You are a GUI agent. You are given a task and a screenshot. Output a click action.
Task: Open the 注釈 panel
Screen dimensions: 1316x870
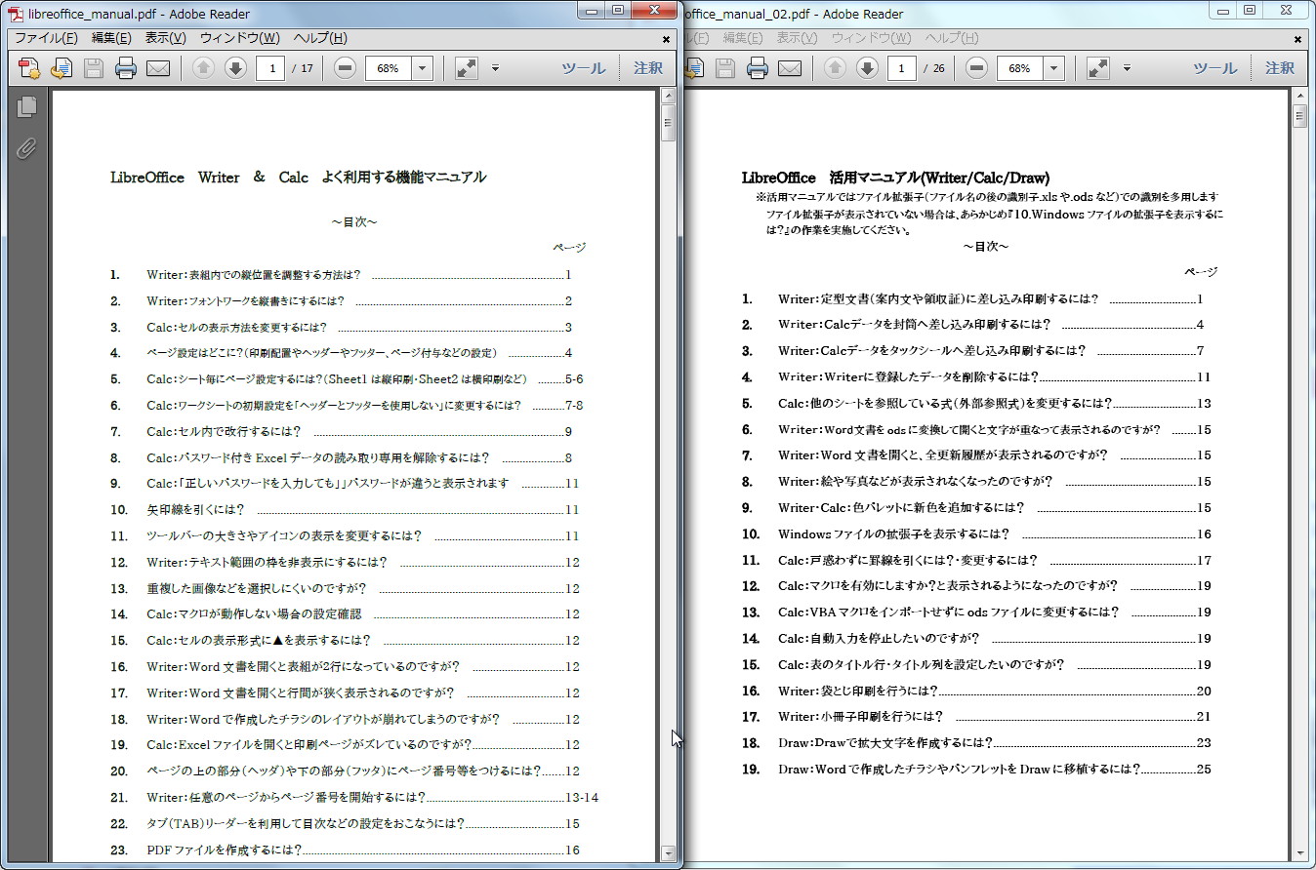(645, 67)
